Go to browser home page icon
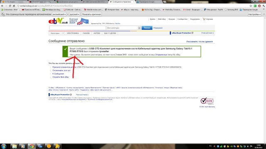266x149 pixels. point(14,6)
